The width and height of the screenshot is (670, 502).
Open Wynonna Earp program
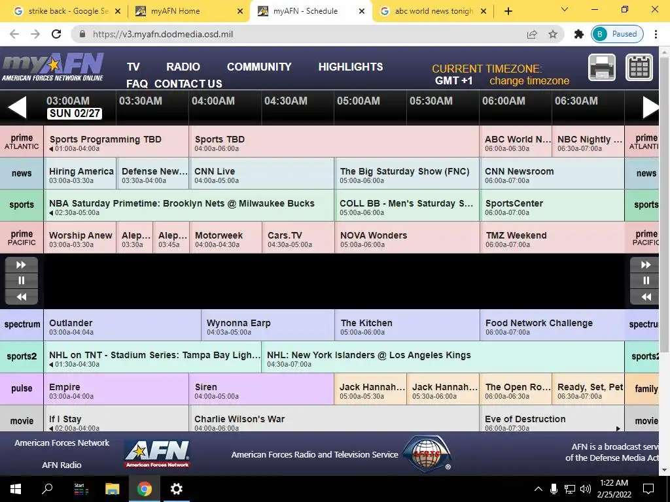268,325
